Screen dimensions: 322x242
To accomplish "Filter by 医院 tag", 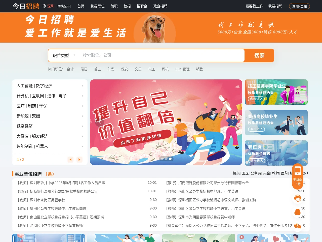I will (x=285, y=173).
